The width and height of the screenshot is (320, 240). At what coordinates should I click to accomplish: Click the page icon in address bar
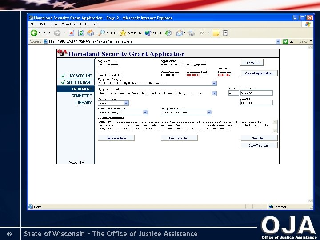pyautogui.click(x=45, y=41)
